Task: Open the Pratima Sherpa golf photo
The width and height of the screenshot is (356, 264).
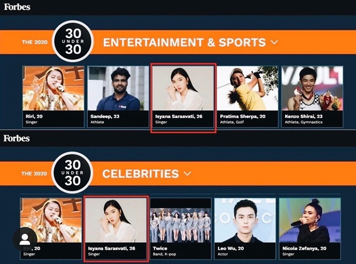Action: [248, 88]
